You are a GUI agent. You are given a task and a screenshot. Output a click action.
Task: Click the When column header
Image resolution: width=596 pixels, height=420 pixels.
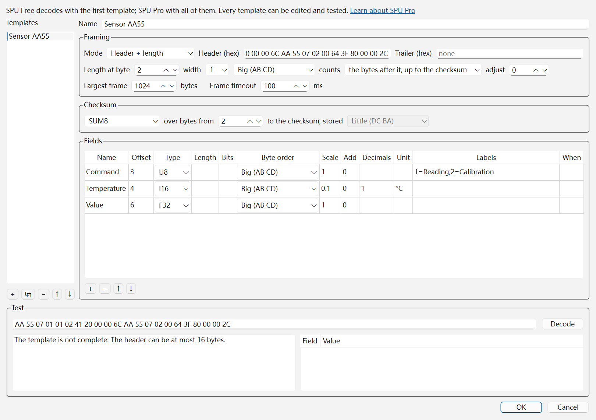[x=571, y=157]
